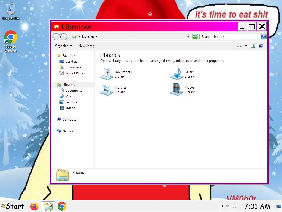The width and height of the screenshot is (282, 212).
Task: Open the Music Library icon
Action: click(177, 74)
